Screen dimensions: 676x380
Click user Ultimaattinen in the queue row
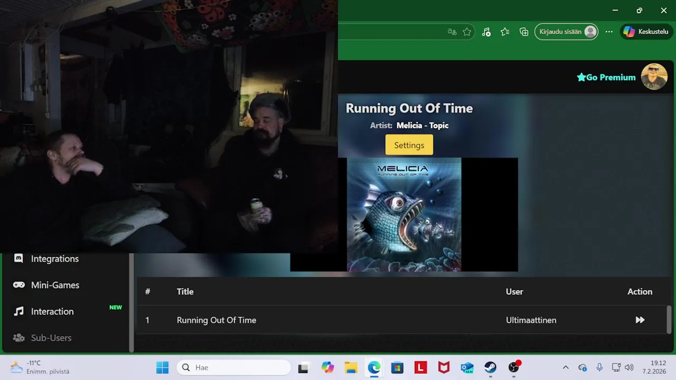(531, 320)
